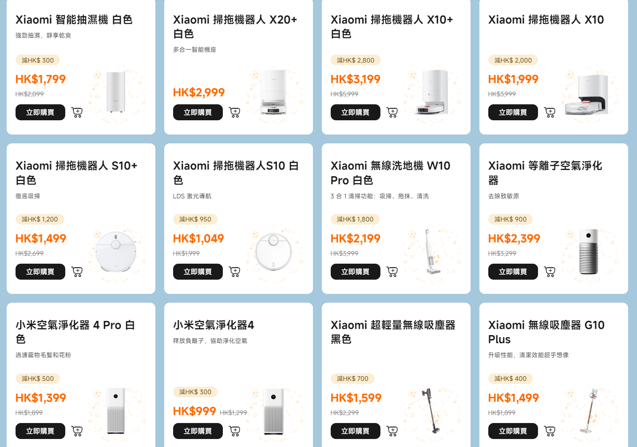The width and height of the screenshot is (637, 447).
Task: Click 立即購買 for 掃拖機器人 X20+
Action: coord(198,112)
